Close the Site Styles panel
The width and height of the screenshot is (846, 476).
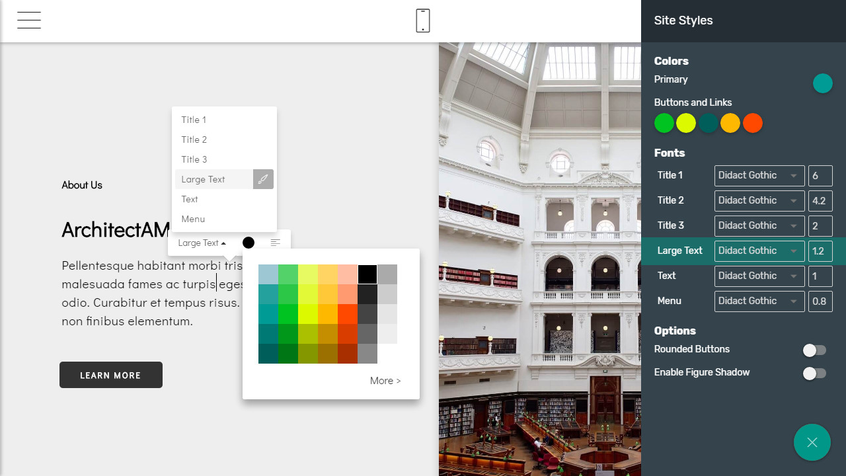coord(812,442)
